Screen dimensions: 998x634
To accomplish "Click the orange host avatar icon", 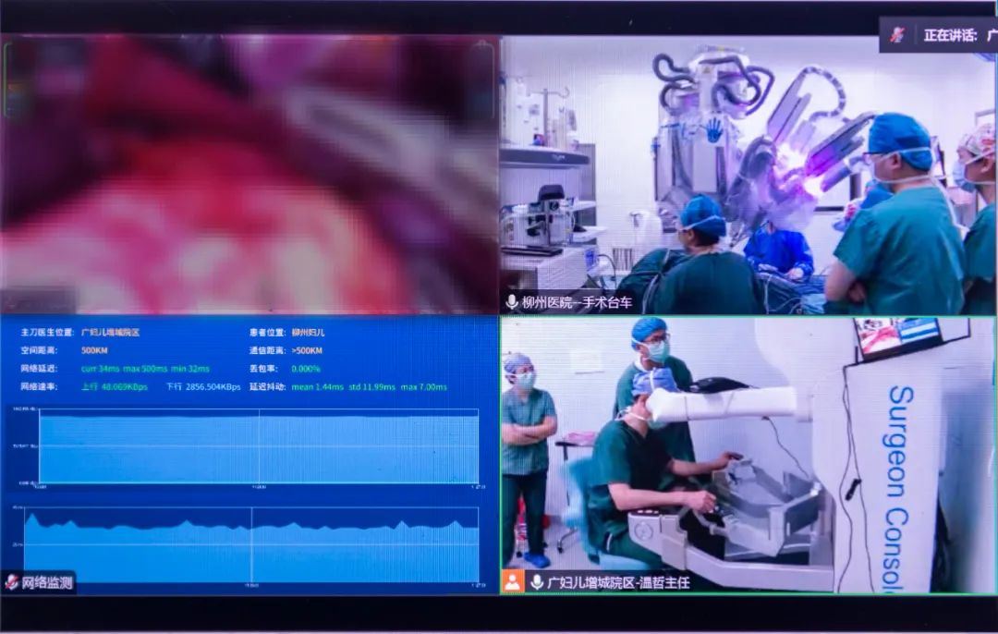I will pos(513,582).
